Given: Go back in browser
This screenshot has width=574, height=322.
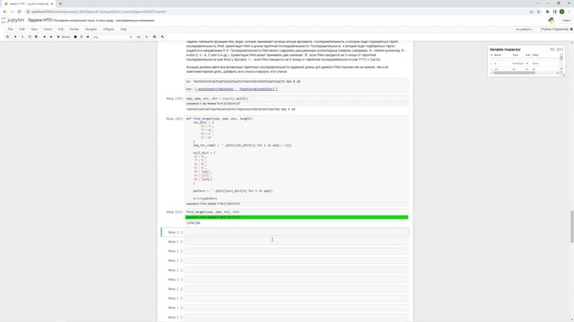Looking at the screenshot, I should [x=5, y=11].
